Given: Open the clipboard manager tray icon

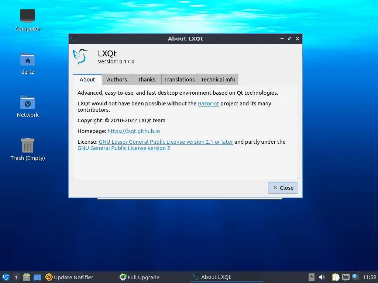Looking at the screenshot, I should (336, 277).
